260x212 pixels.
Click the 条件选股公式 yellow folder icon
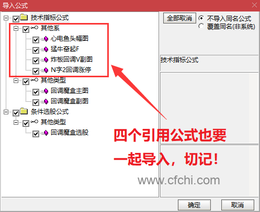[x=24, y=111]
